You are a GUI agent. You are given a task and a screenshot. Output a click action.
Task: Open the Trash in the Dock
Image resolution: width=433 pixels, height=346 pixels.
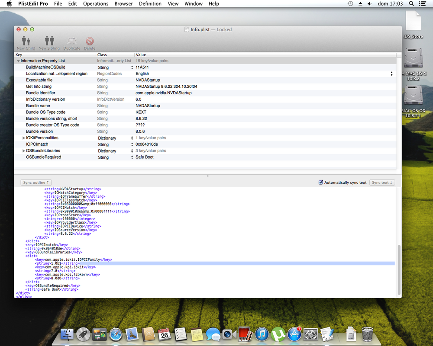(367, 334)
